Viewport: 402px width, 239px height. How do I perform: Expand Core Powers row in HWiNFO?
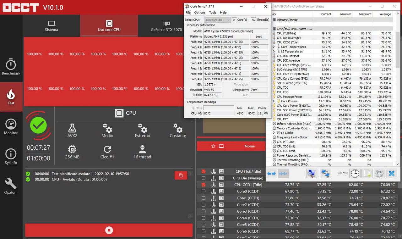274,101
